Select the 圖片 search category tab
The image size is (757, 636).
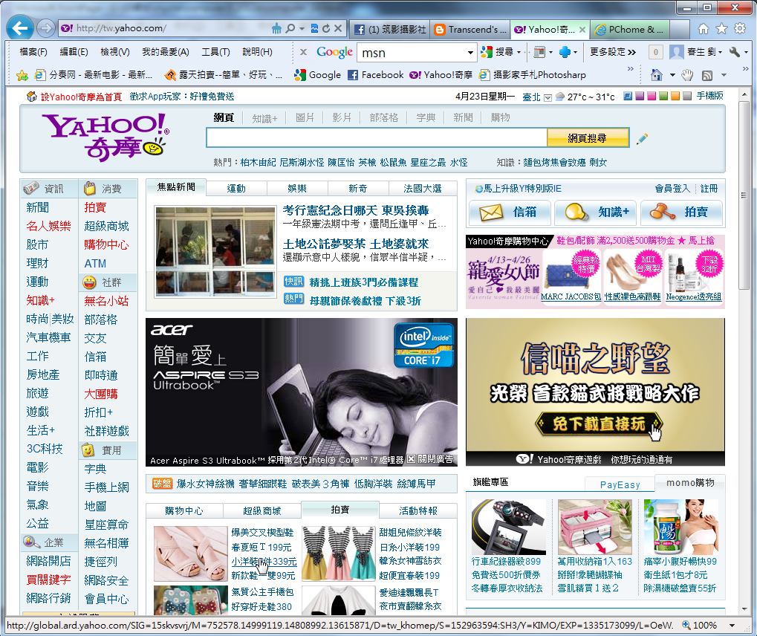[x=304, y=118]
